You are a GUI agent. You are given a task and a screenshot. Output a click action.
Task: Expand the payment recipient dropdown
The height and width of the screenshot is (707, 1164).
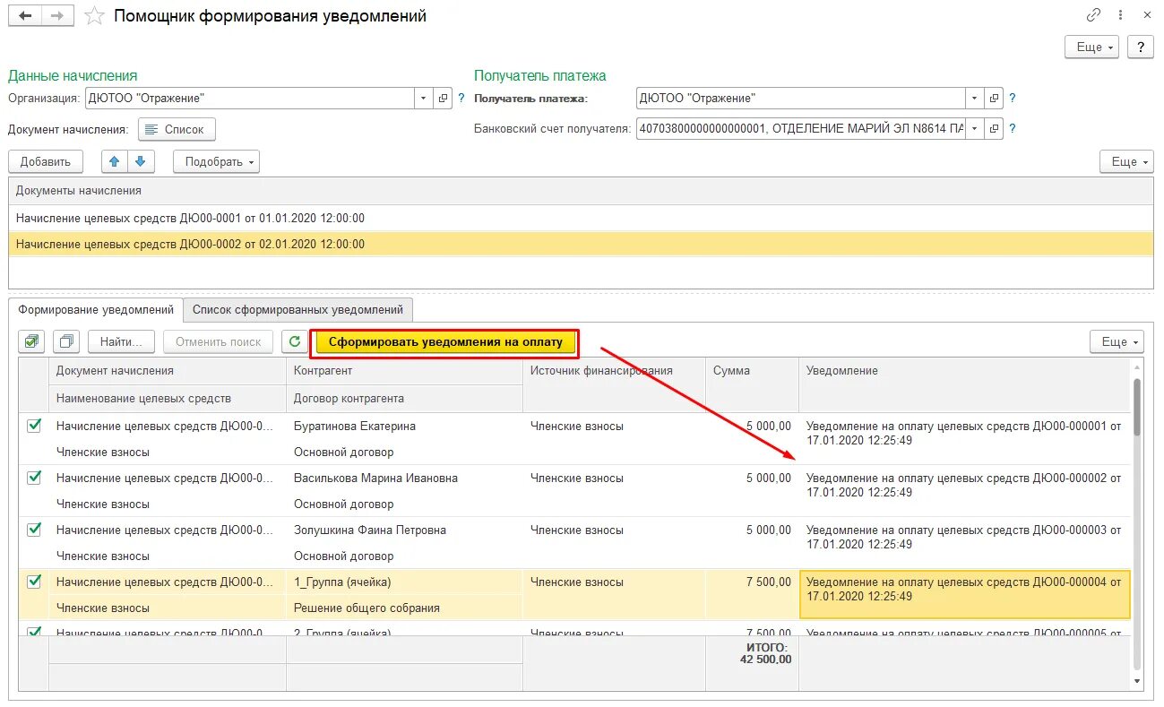coord(974,99)
